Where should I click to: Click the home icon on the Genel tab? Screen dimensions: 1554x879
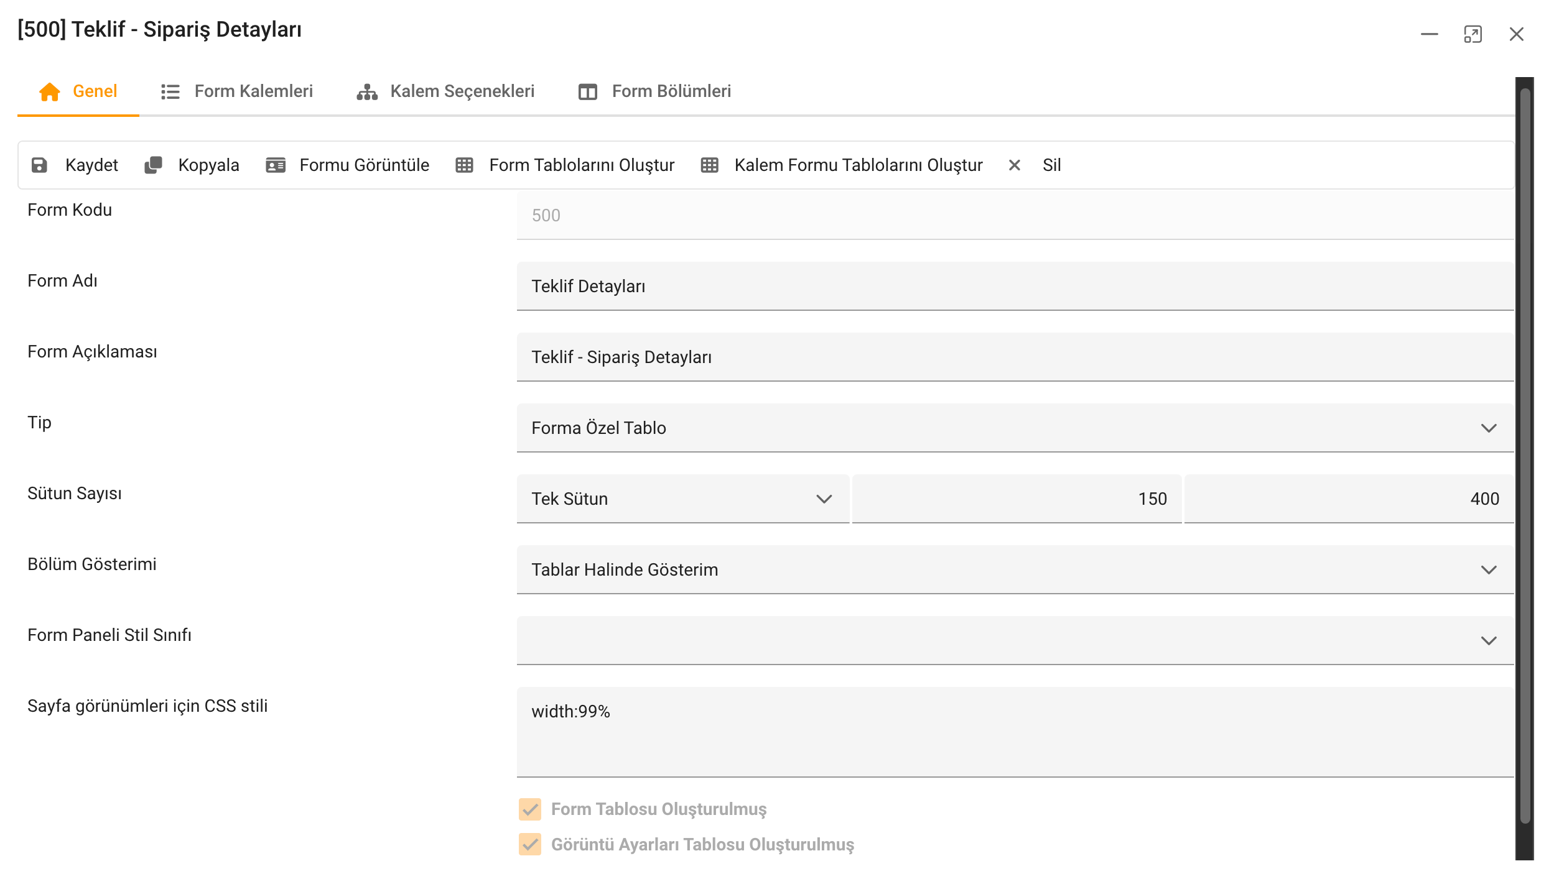click(x=50, y=91)
